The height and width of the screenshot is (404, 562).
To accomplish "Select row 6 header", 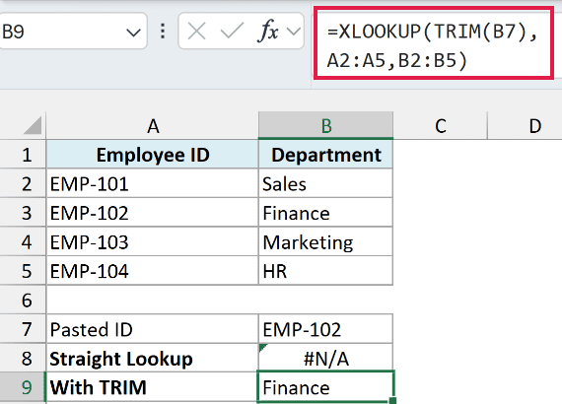I will 23,301.
